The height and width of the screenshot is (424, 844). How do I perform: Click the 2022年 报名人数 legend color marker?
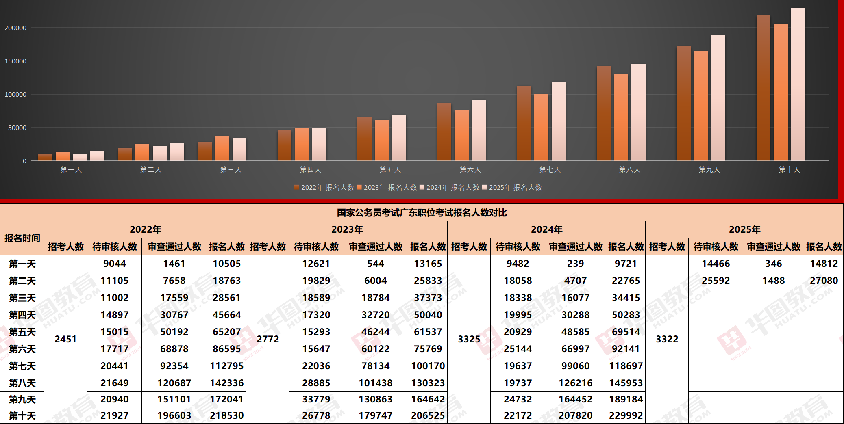[x=297, y=187]
